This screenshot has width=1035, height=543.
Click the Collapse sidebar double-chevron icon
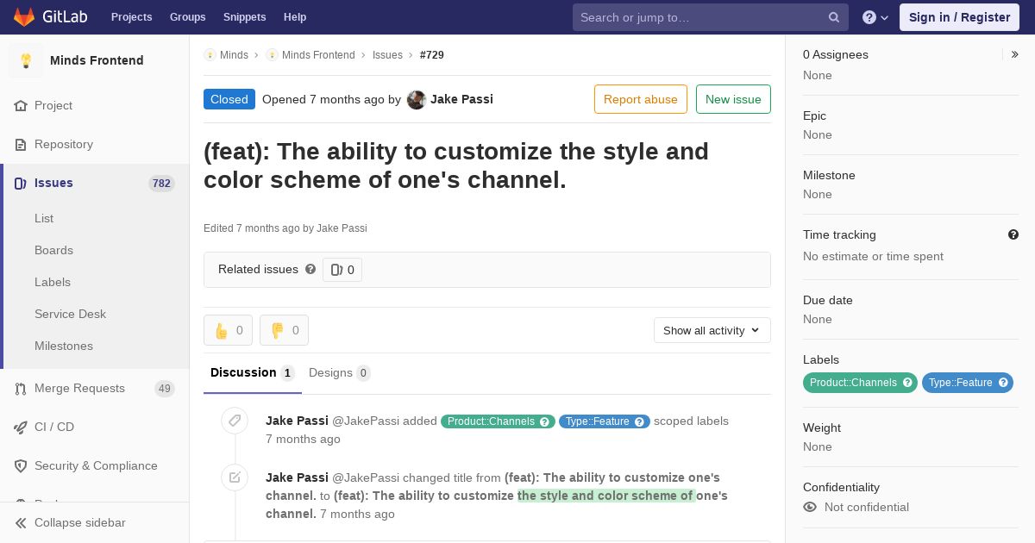pyautogui.click(x=21, y=522)
